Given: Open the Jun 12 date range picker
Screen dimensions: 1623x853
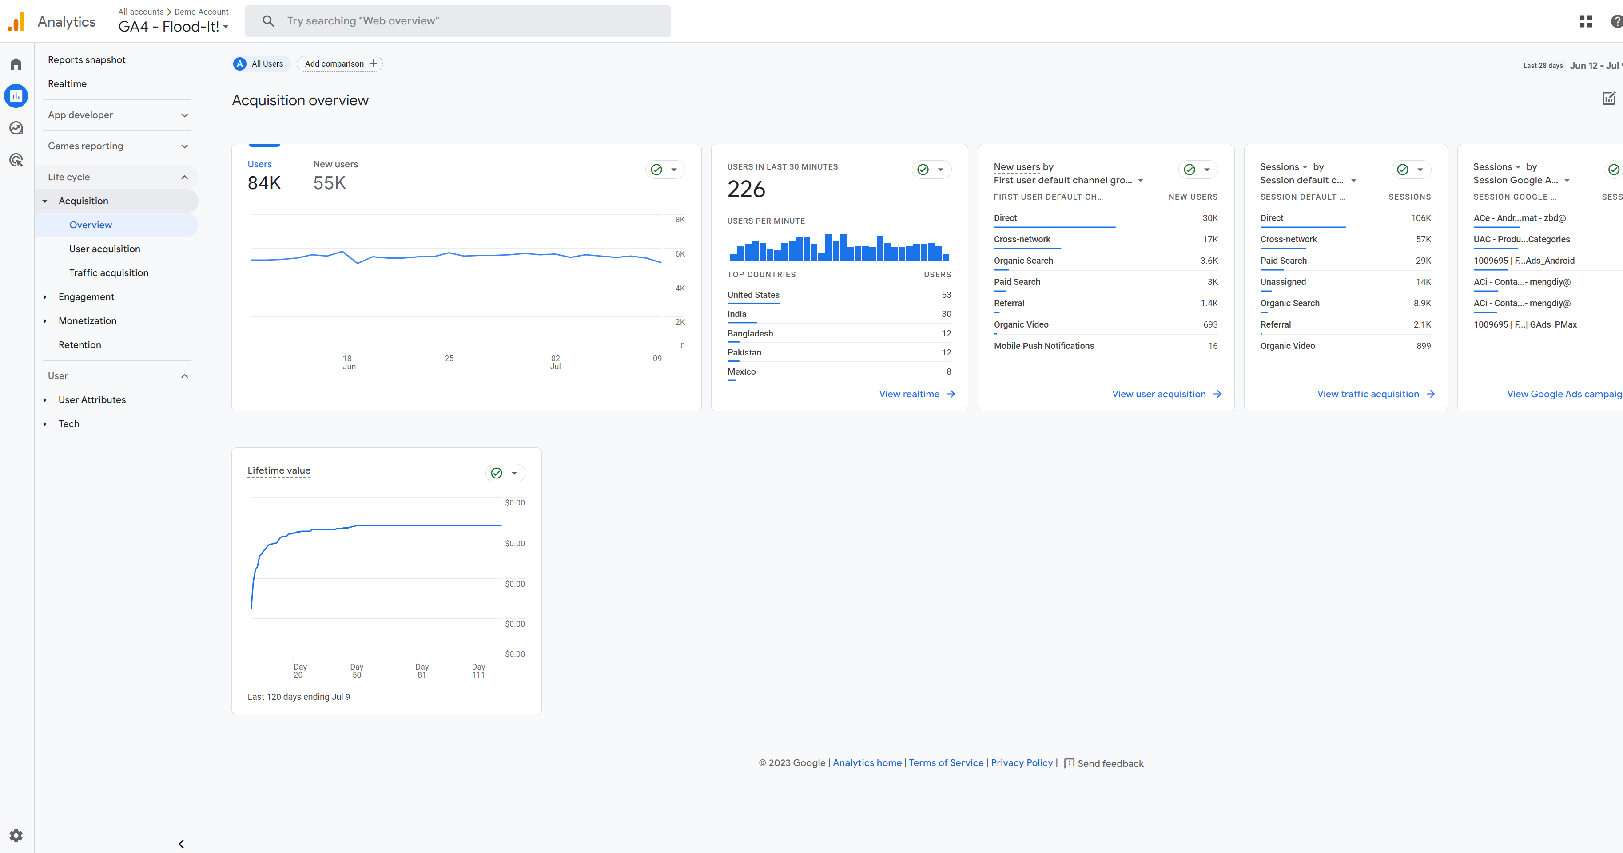Looking at the screenshot, I should [x=1596, y=66].
